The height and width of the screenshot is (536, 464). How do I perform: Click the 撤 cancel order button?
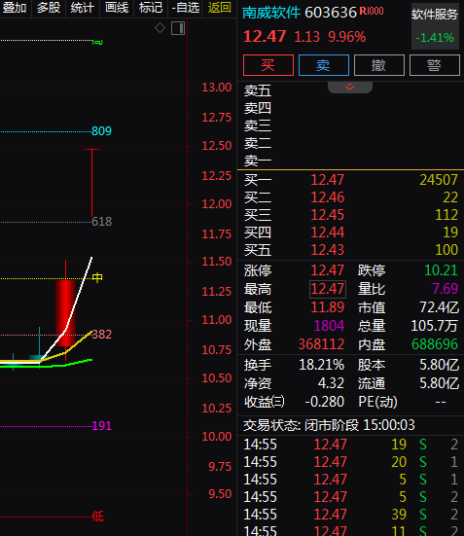[378, 65]
